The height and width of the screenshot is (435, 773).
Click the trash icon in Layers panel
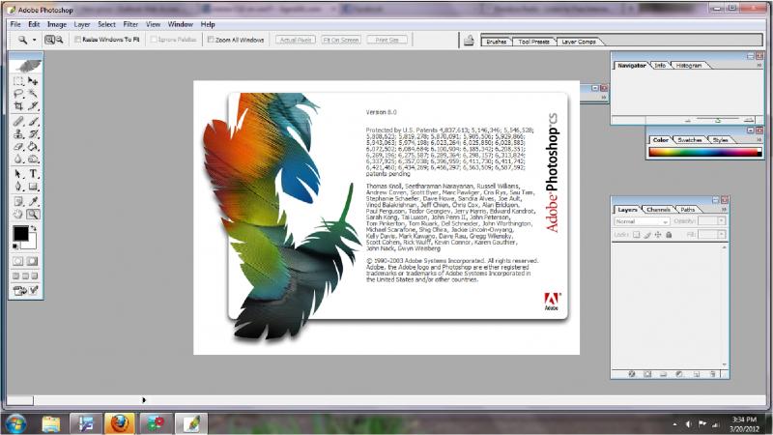coord(712,374)
